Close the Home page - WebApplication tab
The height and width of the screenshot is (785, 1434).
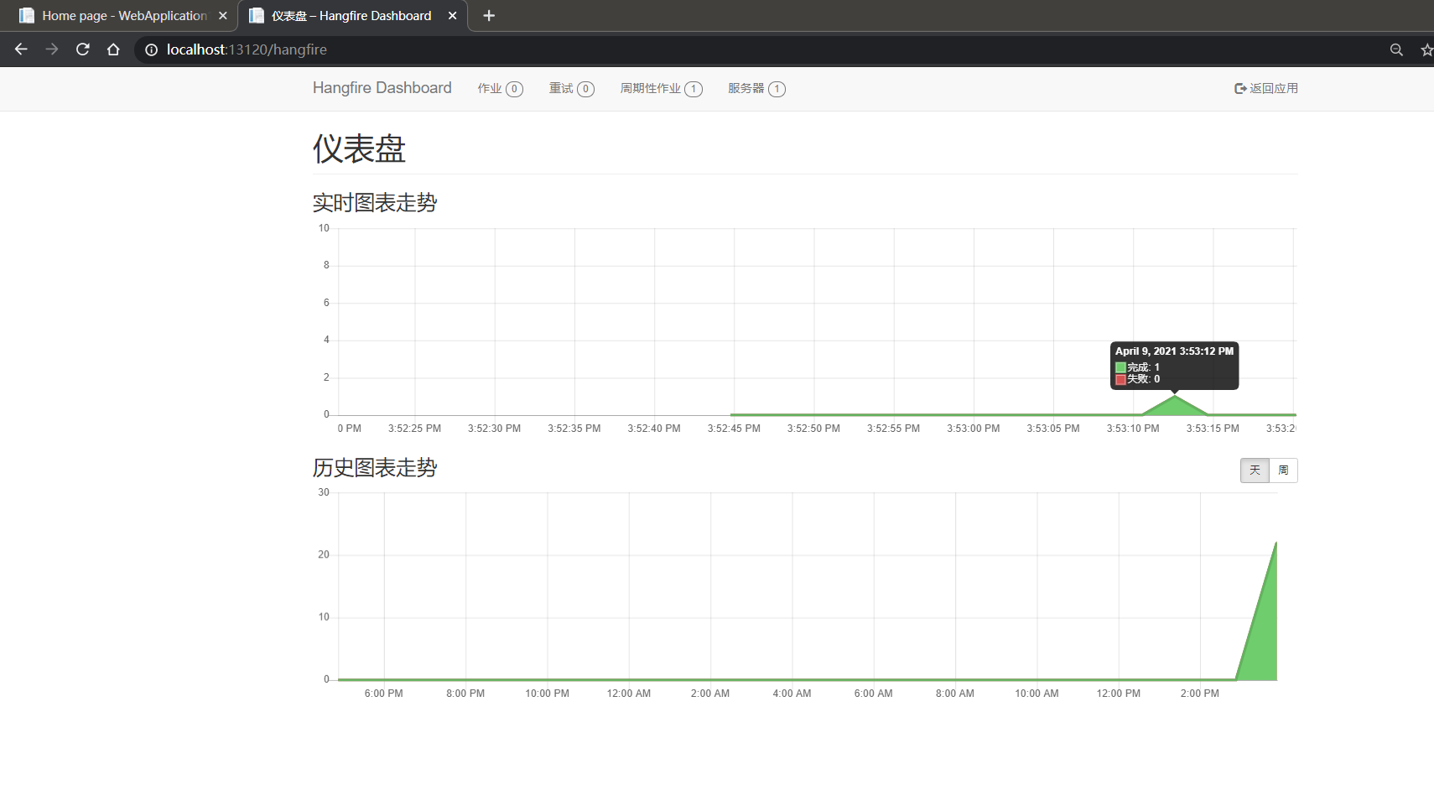click(x=223, y=16)
